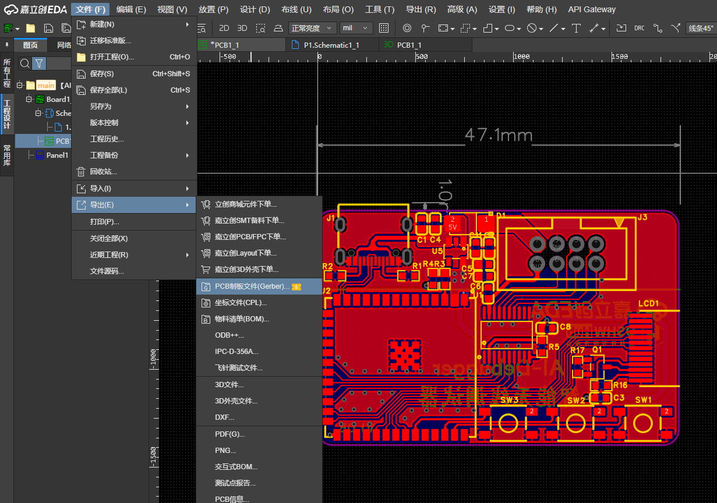Open the 线条45° routing angle dropdown
This screenshot has width=717, height=503.
click(x=701, y=28)
